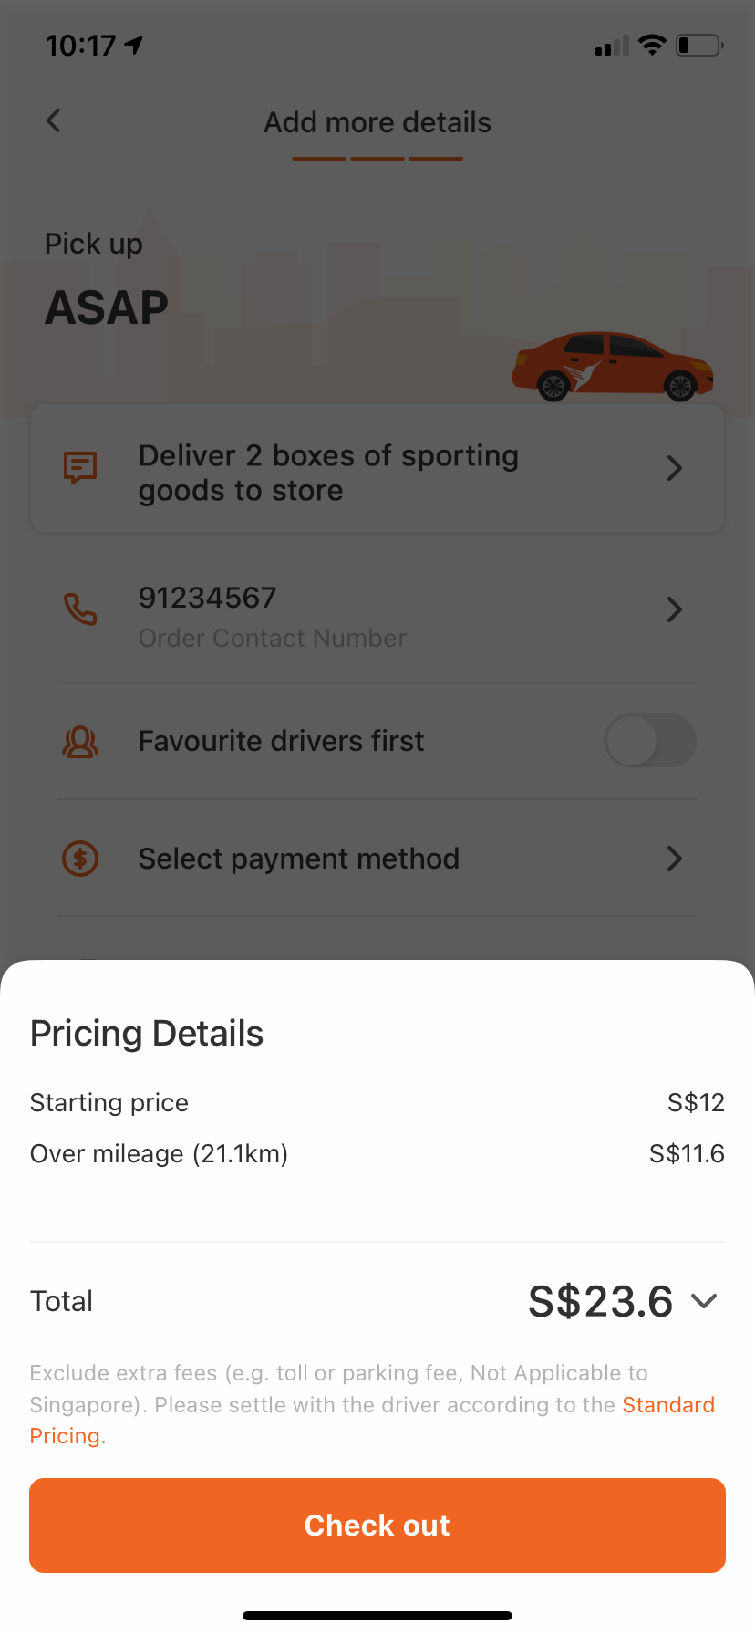Click the step progress indicator under title
Viewport: 755px width, 1635px height.
pyautogui.click(x=377, y=159)
